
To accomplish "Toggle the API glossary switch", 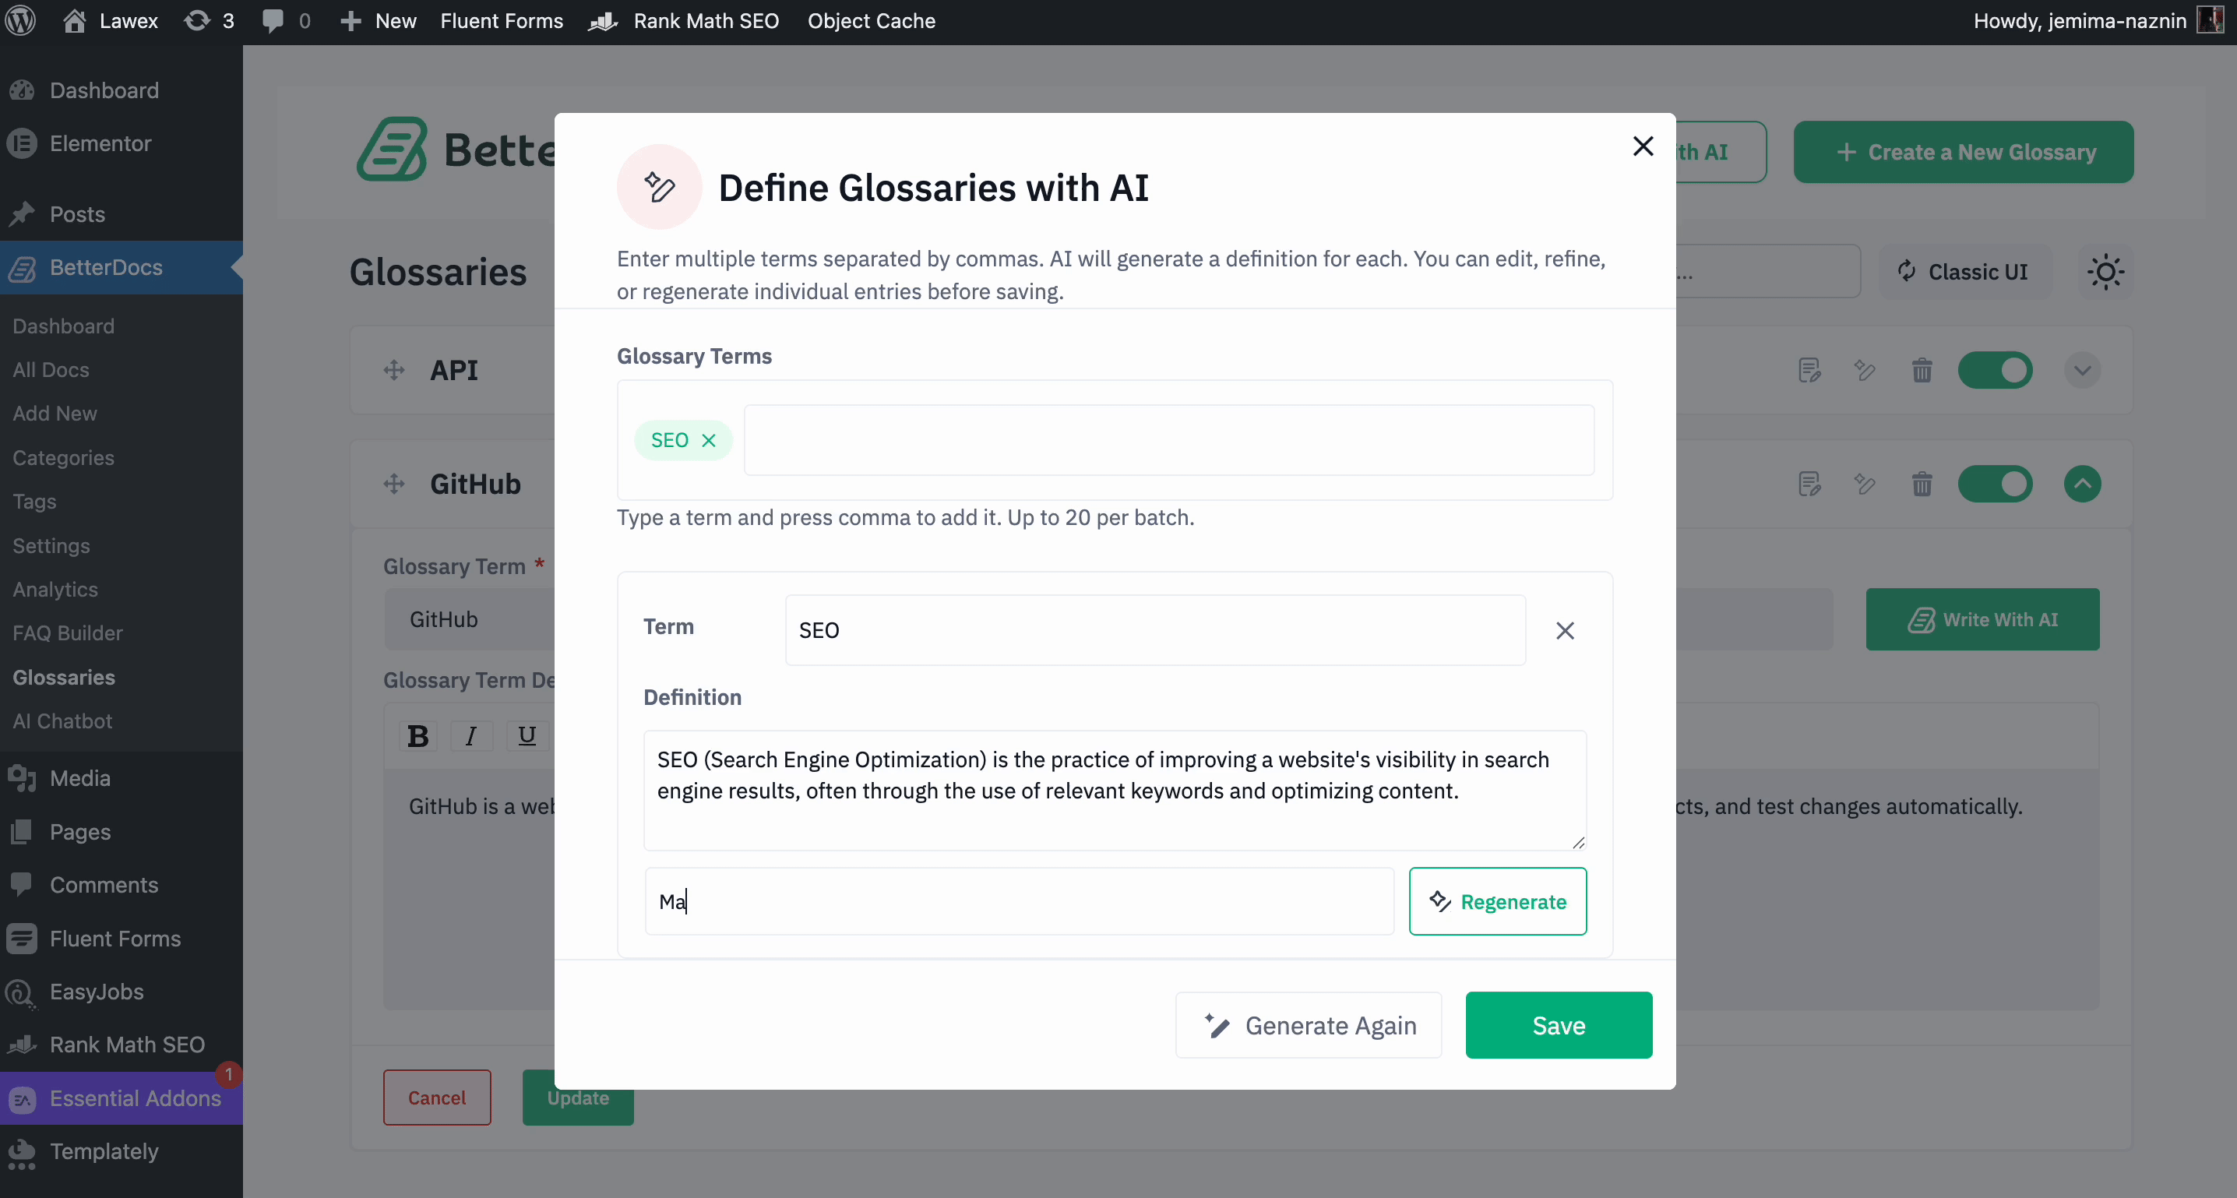I will click(x=1995, y=371).
